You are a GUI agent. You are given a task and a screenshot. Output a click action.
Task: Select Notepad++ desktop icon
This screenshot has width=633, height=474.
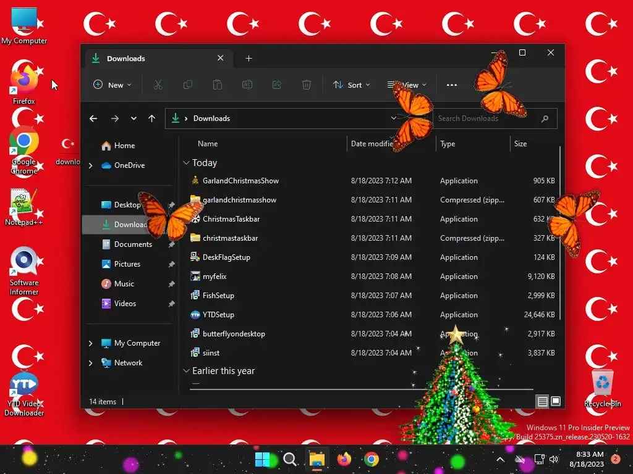pyautogui.click(x=24, y=207)
